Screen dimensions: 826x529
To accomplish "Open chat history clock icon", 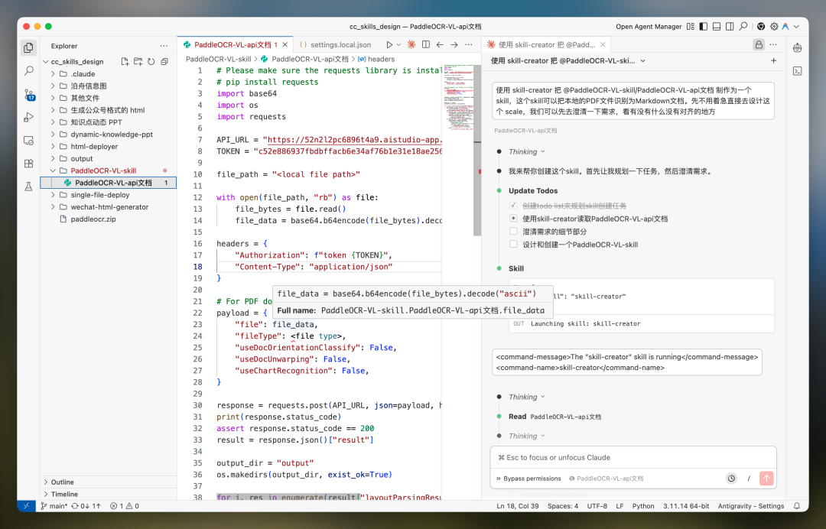I will (731, 479).
